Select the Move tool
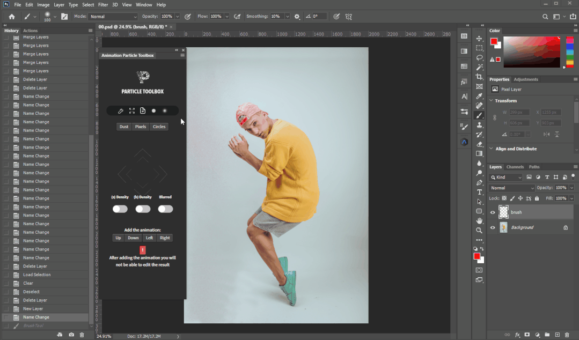 479,39
